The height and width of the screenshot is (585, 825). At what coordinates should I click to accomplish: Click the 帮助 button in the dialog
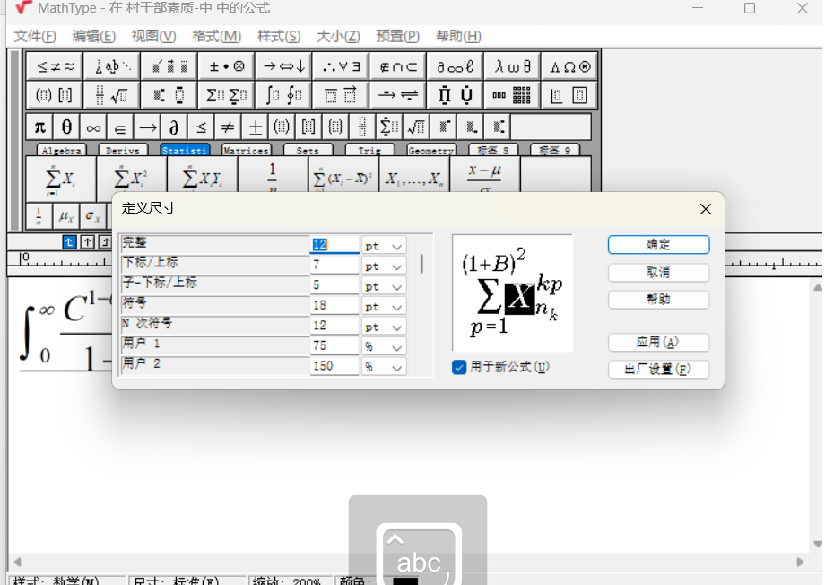pos(658,299)
